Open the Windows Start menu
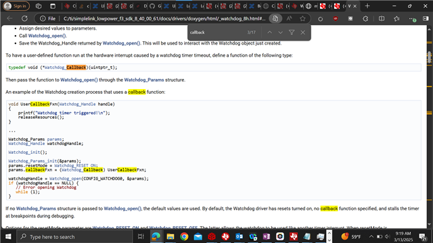 pyautogui.click(x=8, y=236)
